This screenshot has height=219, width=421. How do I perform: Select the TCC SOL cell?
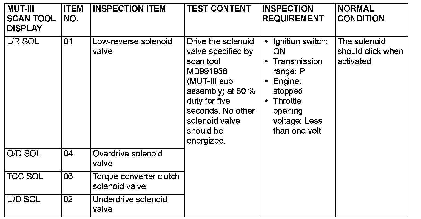coord(25,176)
